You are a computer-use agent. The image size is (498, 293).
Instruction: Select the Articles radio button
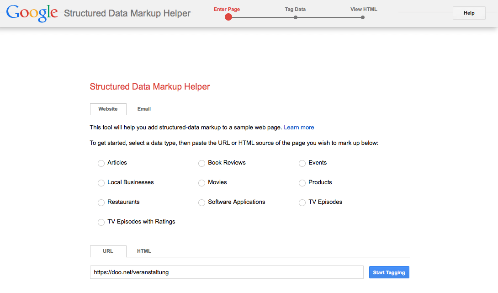(101, 163)
